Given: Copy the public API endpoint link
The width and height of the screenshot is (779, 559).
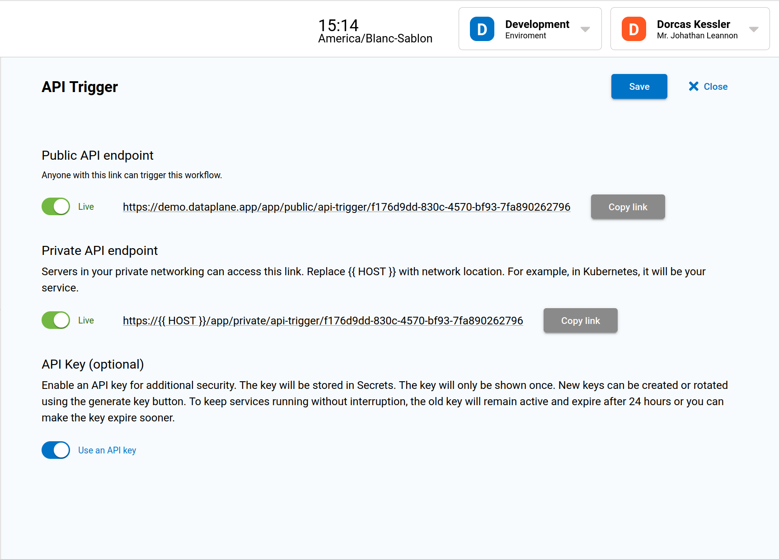Looking at the screenshot, I should pos(628,207).
